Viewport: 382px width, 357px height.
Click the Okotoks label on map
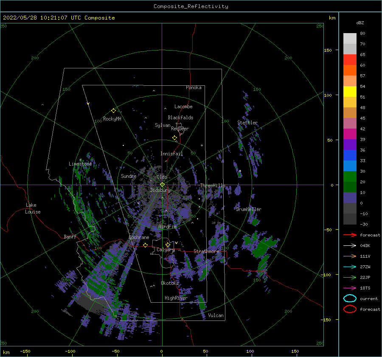click(x=170, y=283)
